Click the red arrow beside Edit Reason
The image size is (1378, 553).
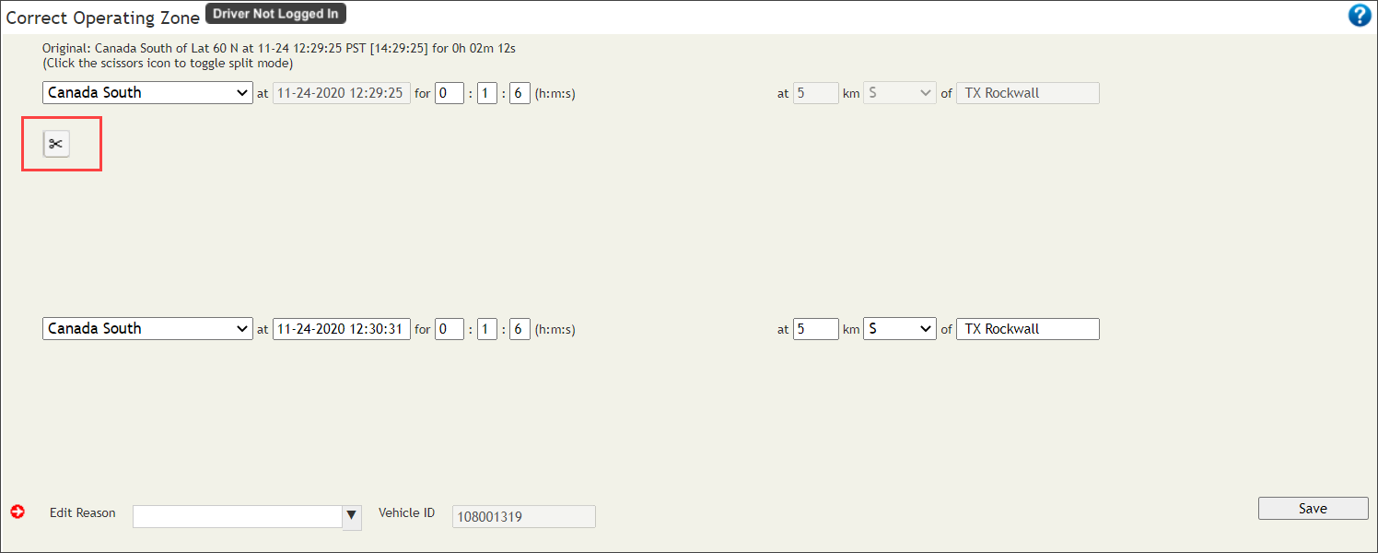[18, 512]
